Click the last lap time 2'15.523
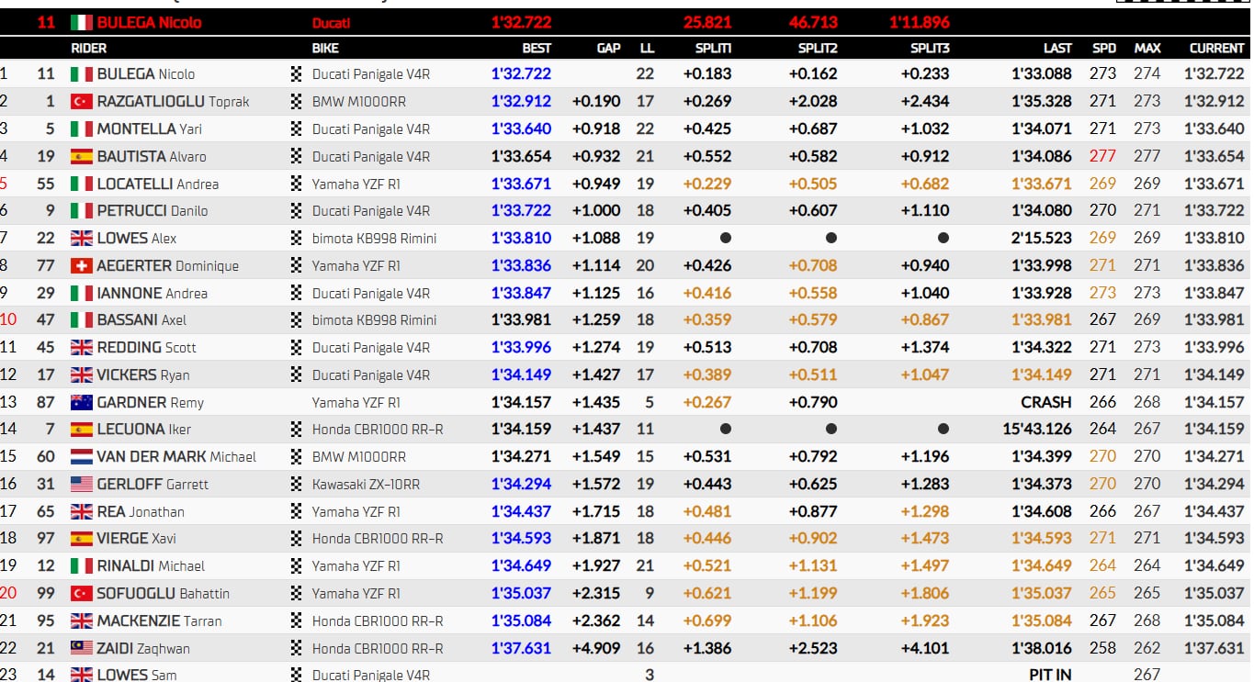1254x682 pixels. (x=1042, y=239)
